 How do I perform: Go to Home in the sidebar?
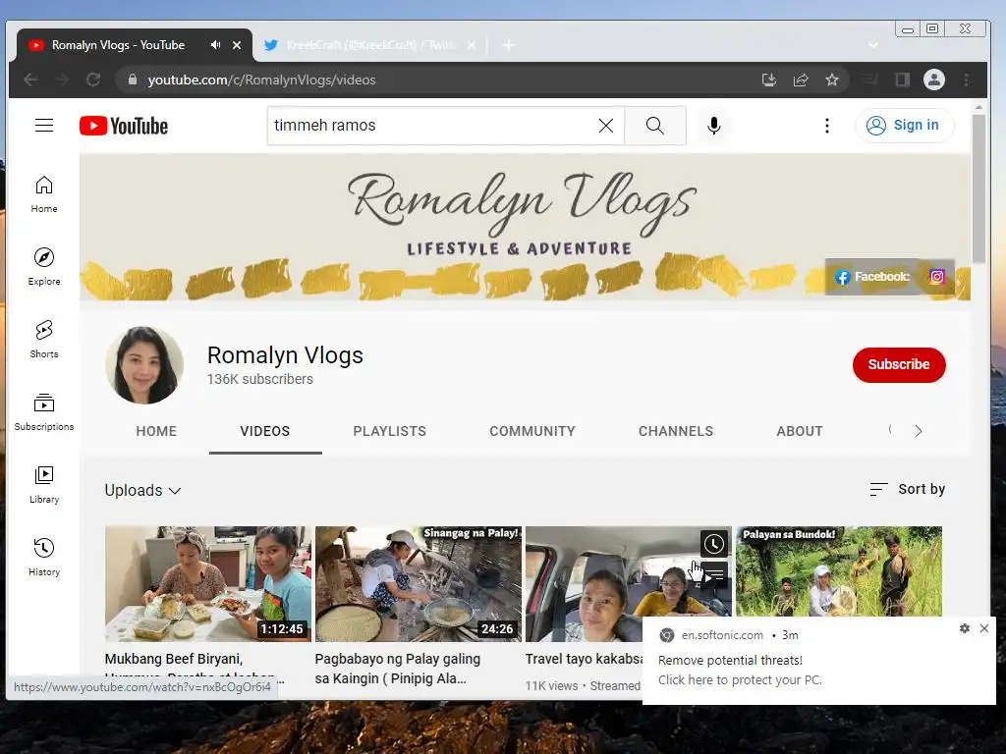click(x=43, y=194)
